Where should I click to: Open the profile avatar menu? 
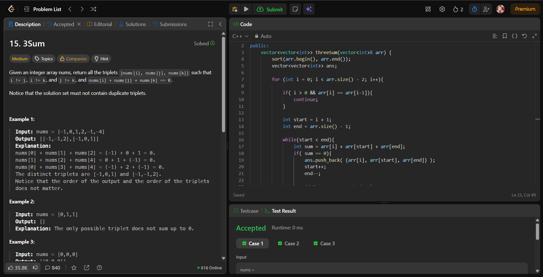point(500,9)
